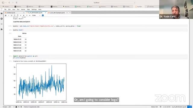
Task: Click the Python 3 (ipykernel) Idle status
Action: coord(31,107)
